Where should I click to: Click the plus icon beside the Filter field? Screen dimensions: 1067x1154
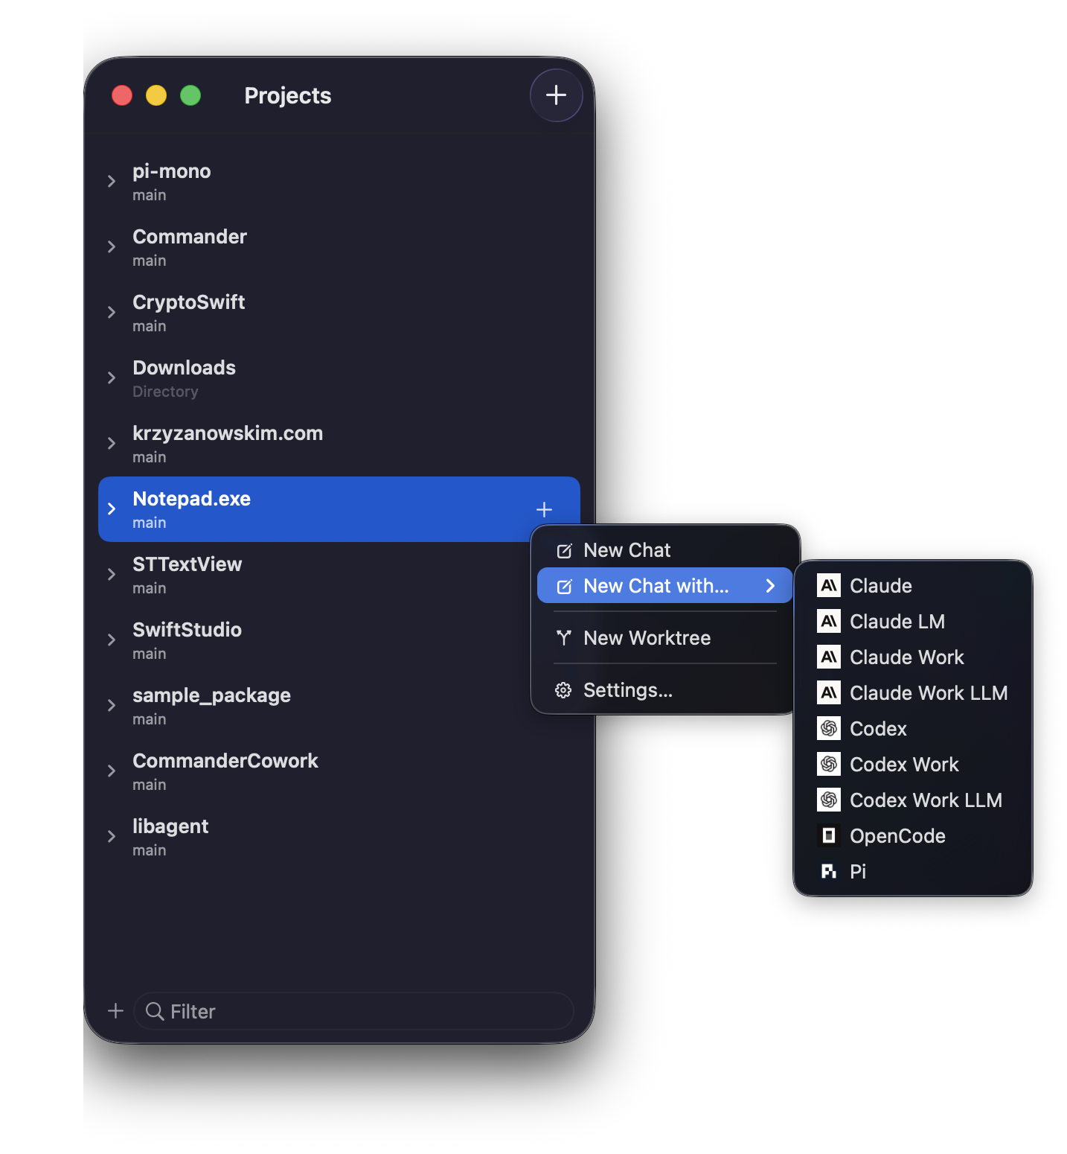pyautogui.click(x=115, y=1011)
